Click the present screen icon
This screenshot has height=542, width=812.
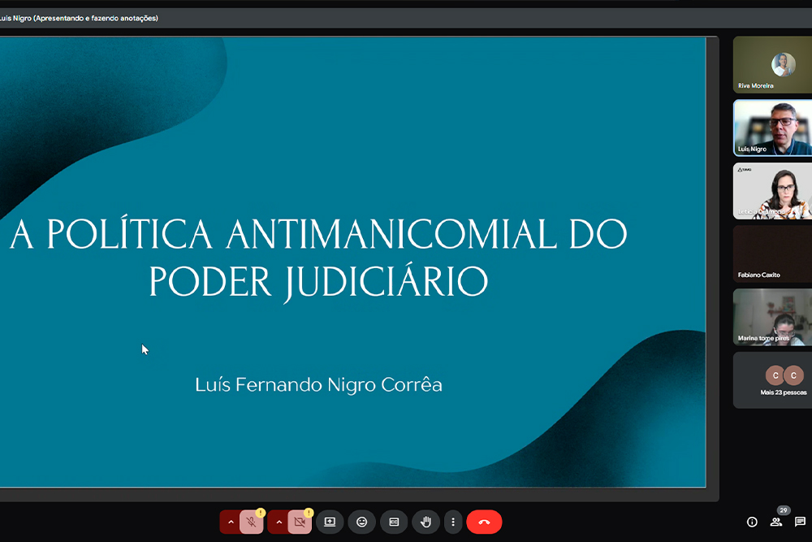point(330,522)
